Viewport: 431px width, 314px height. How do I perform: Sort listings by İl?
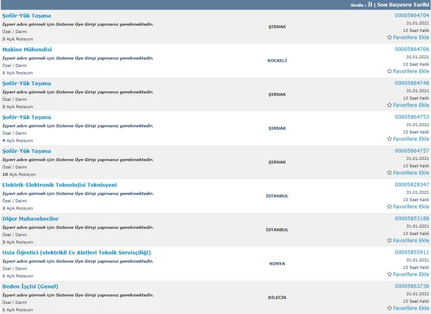[x=370, y=4]
